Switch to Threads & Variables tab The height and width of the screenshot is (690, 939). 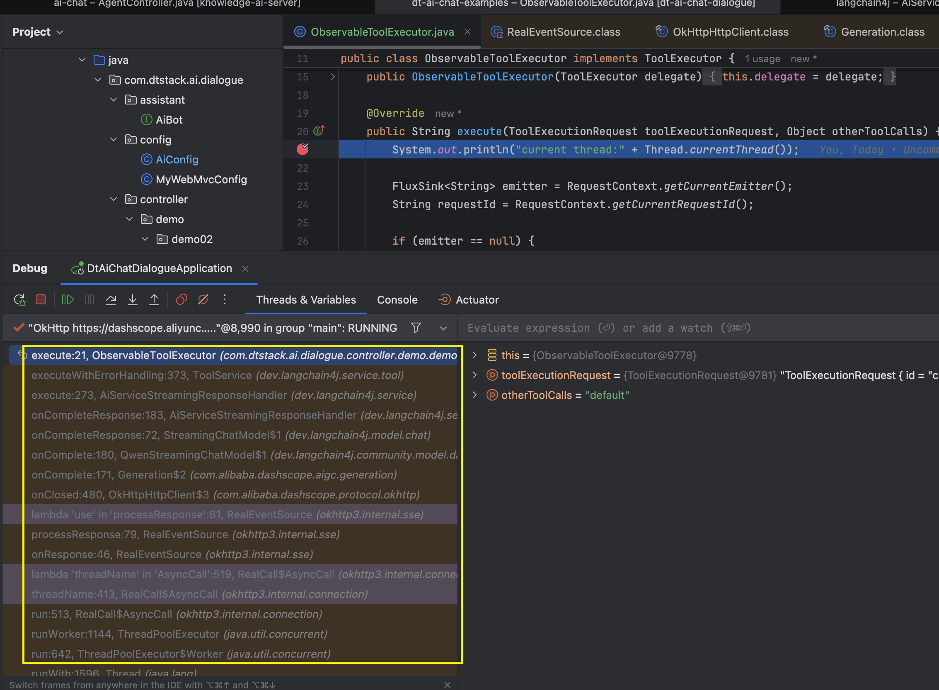pyautogui.click(x=306, y=300)
